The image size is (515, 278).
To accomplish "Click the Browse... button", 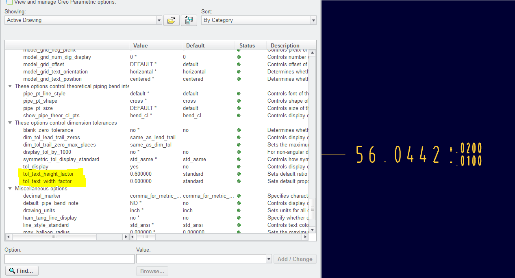I will click(152, 271).
